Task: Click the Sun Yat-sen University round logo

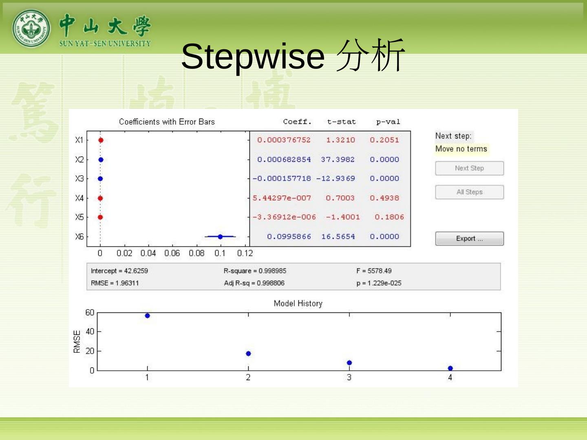Action: 31,29
